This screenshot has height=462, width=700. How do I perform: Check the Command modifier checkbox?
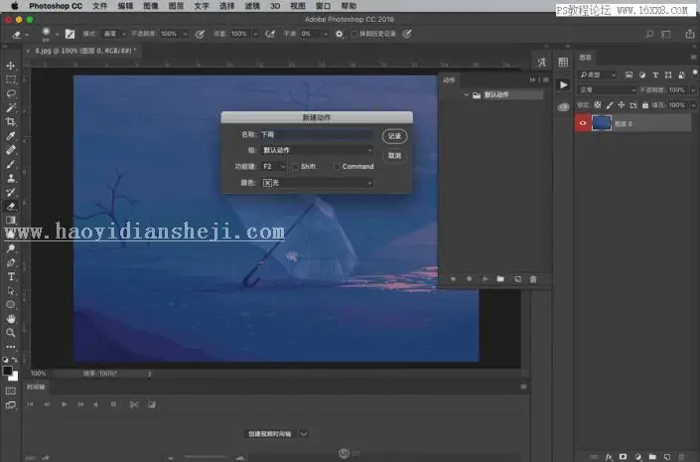point(337,167)
